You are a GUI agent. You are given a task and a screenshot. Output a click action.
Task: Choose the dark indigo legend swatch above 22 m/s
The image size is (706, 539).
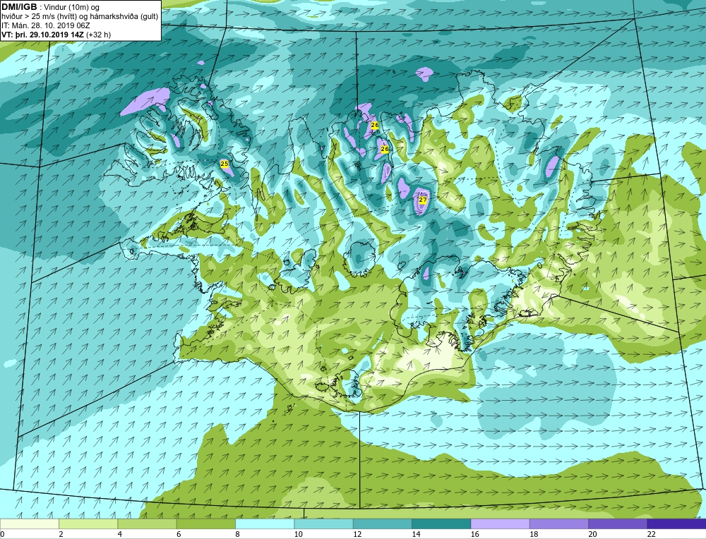pyautogui.click(x=676, y=523)
